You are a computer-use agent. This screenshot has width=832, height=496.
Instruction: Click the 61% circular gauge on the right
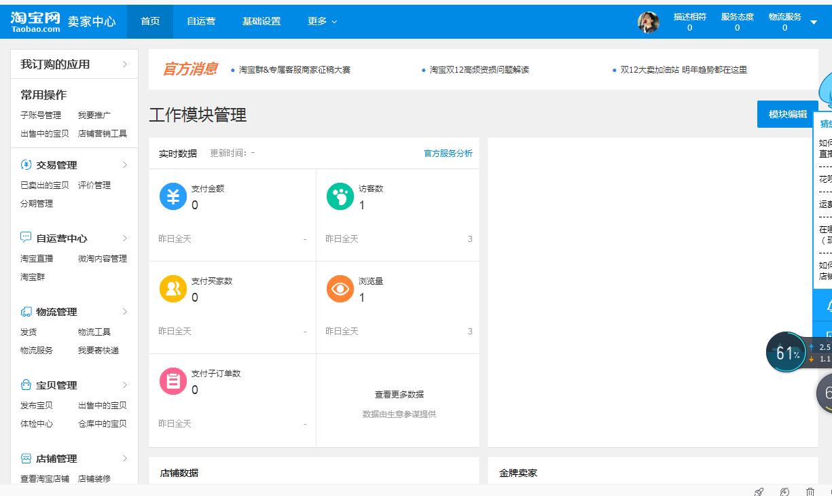click(x=786, y=352)
